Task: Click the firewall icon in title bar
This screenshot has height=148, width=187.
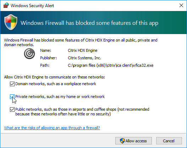Action: tap(6, 5)
